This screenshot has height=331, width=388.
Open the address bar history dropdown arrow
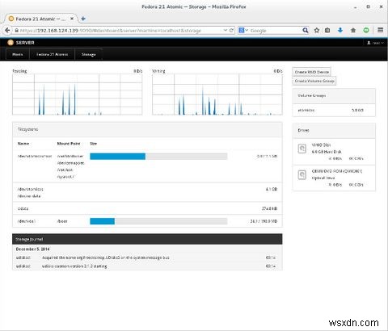pos(226,31)
